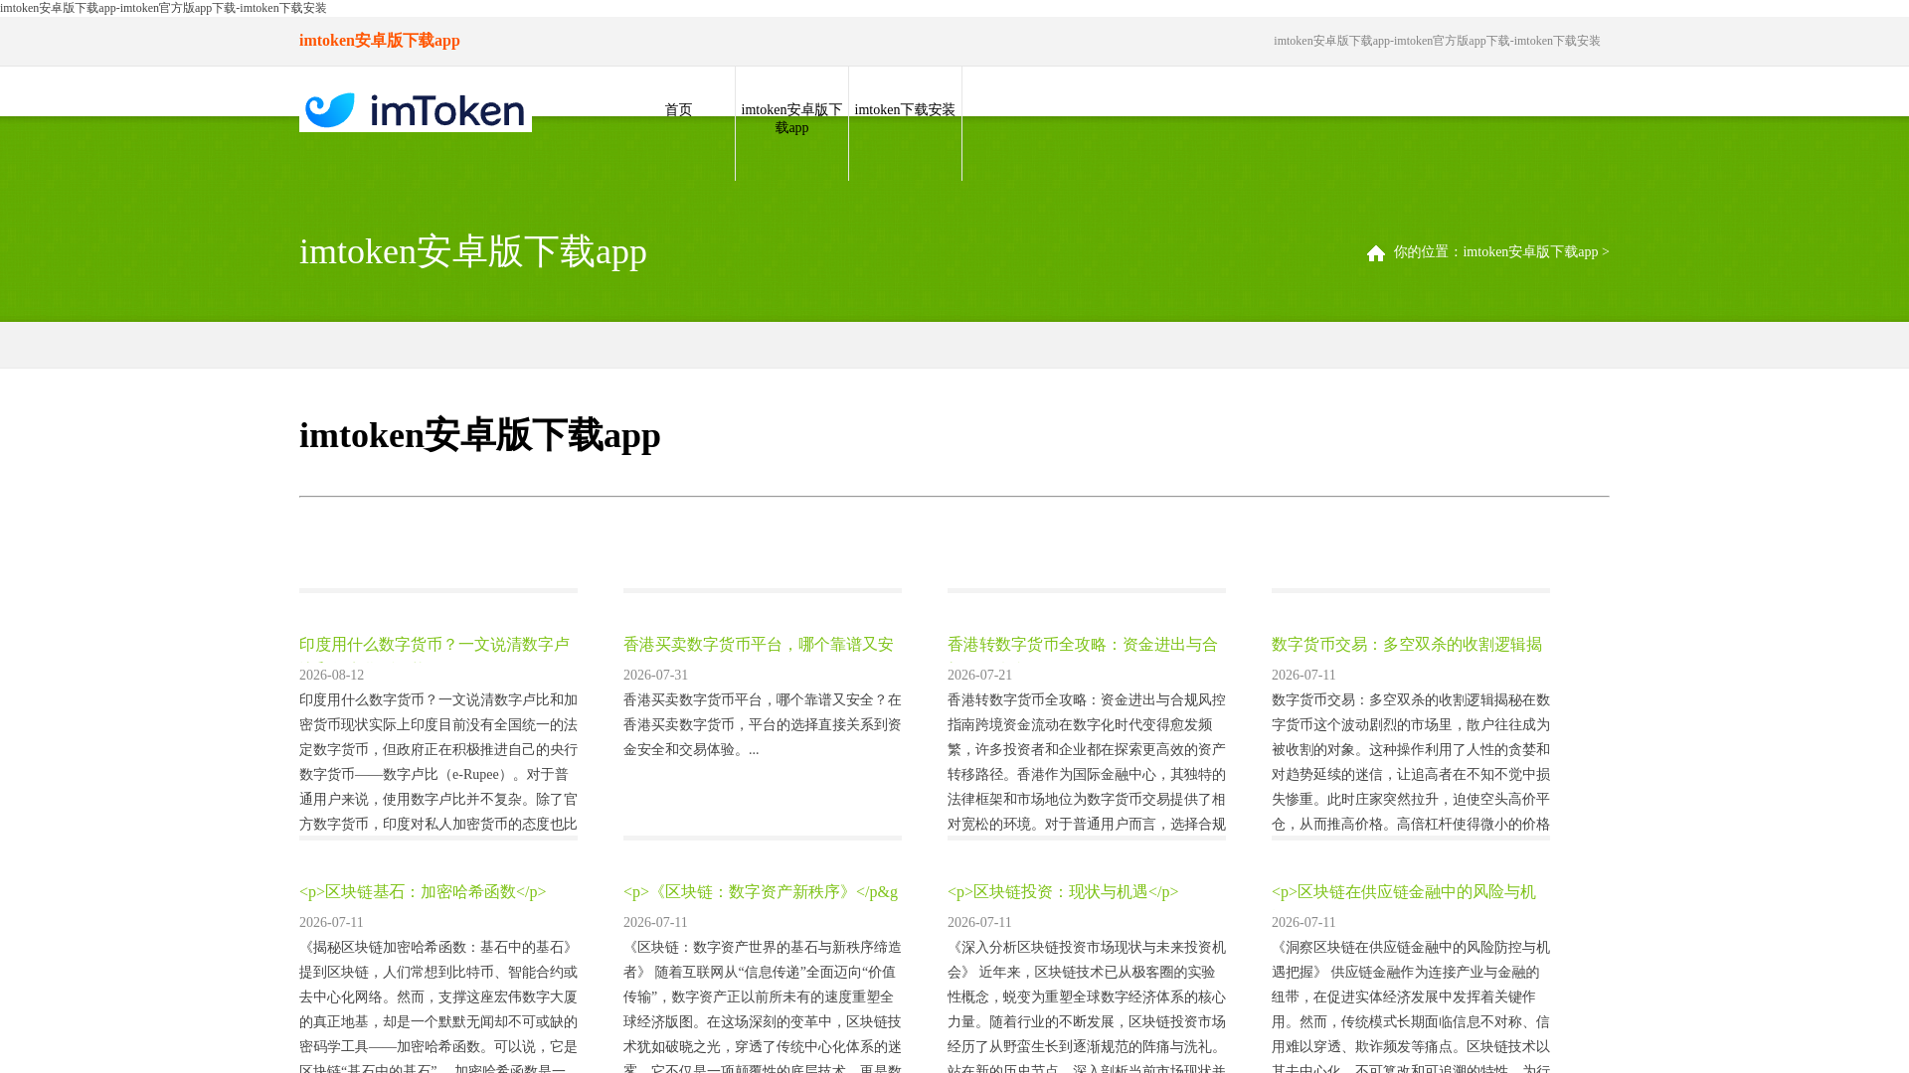1909x1073 pixels.
Task: Click the home icon beside breadcrumb
Action: point(1376,253)
